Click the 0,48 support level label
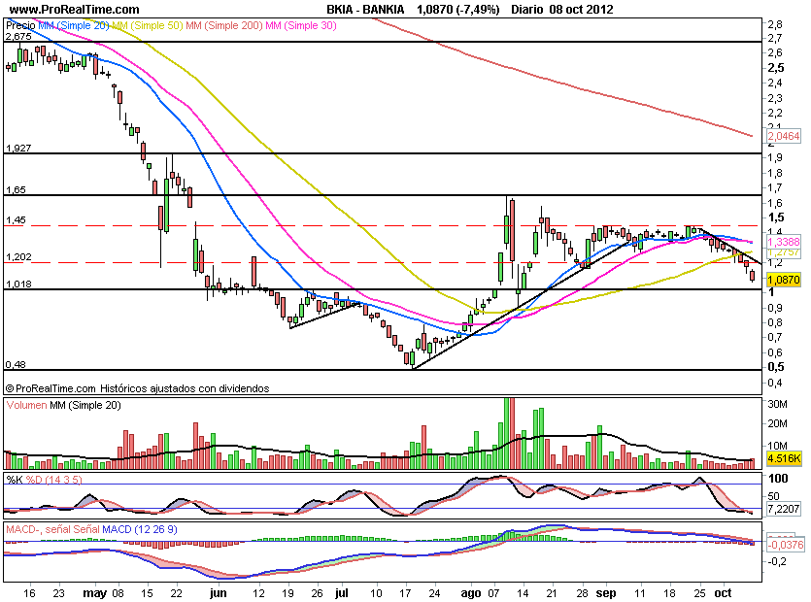Screen dimensions: 811x602 point(15,364)
